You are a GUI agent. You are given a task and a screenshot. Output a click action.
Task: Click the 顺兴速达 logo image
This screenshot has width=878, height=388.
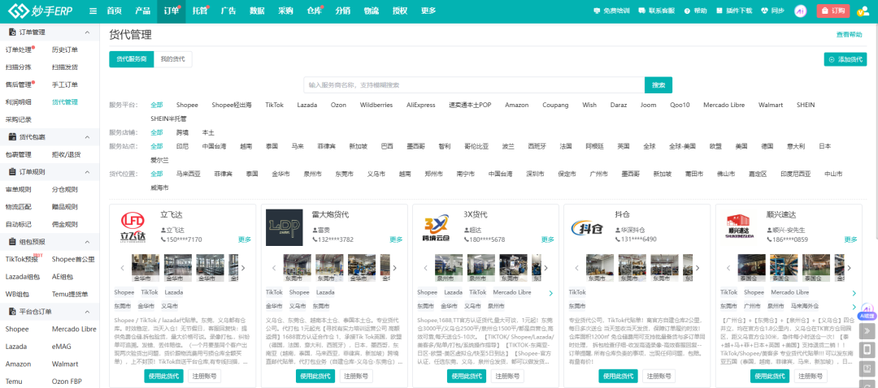click(x=739, y=227)
